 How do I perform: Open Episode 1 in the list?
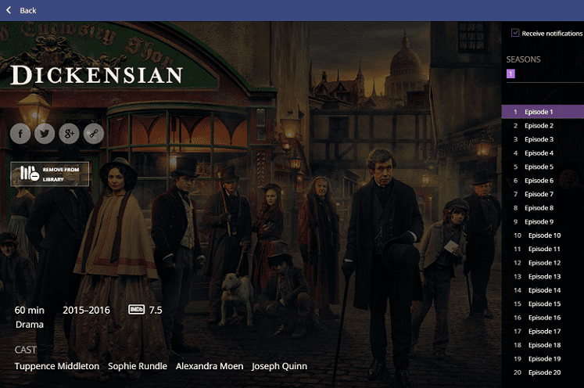pos(543,112)
